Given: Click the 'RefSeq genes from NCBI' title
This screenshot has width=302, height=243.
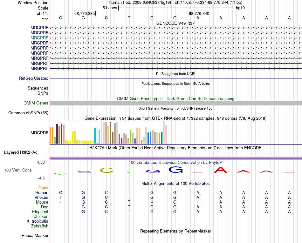Looking at the screenshot, I should click(175, 74).
